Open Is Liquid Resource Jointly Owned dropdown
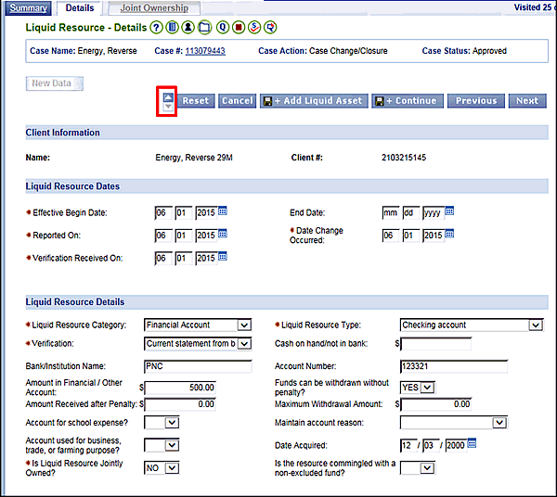557x497 pixels. 172,468
